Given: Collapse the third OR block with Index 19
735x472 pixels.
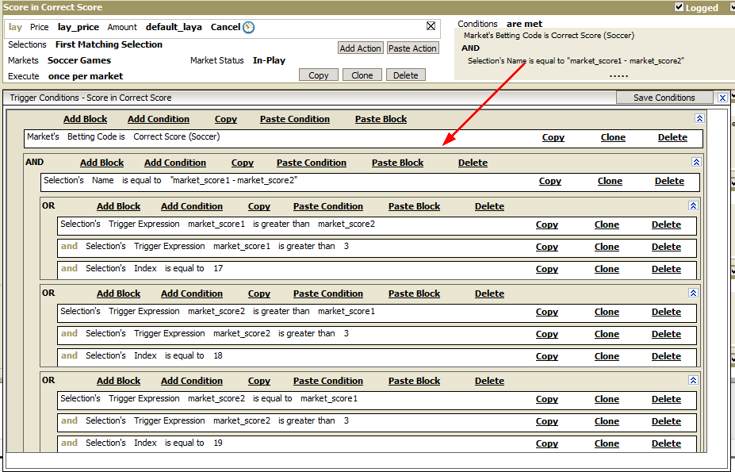Looking at the screenshot, I should click(693, 380).
